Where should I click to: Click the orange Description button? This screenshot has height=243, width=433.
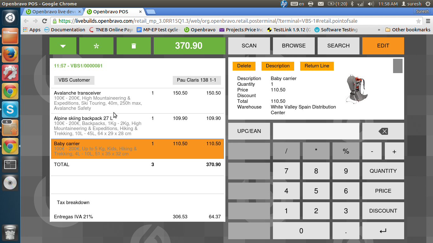tap(278, 66)
